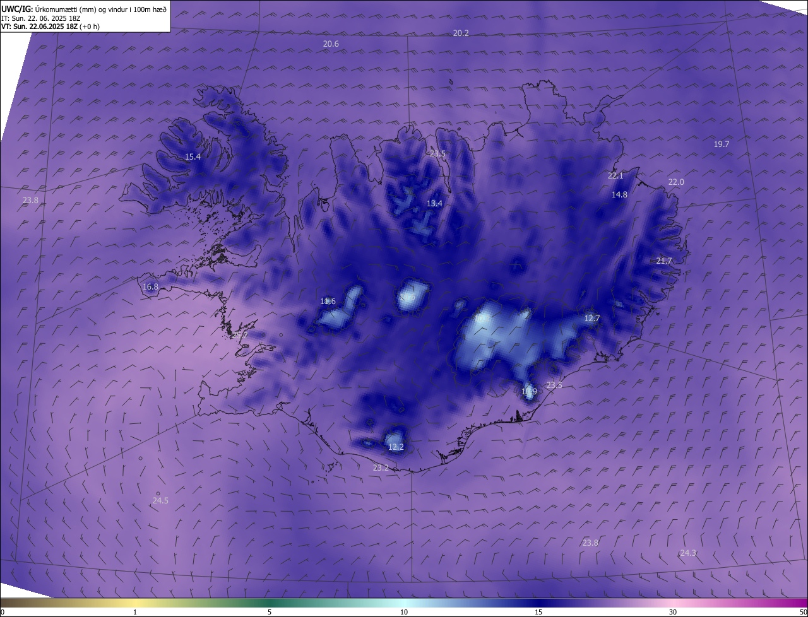Click the 0 tick on the colour scale
Image resolution: width=808 pixels, height=617 pixels.
(3, 613)
